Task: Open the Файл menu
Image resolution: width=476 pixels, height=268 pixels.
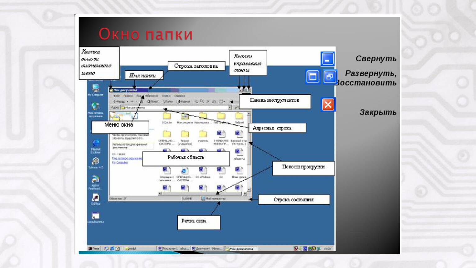Action: (x=116, y=96)
